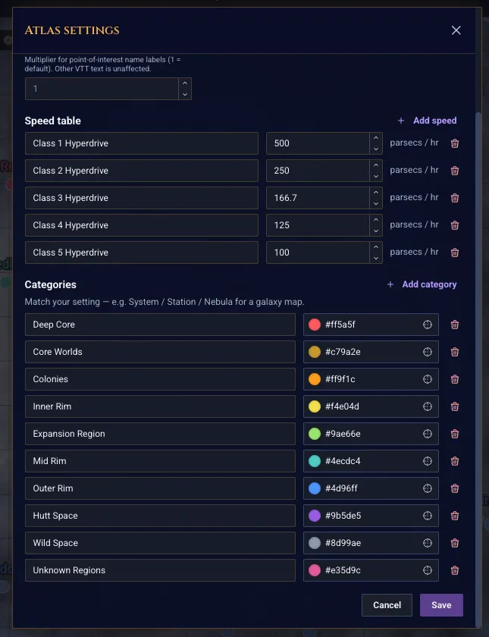489x637 pixels.
Task: Remove the Colonies category
Action: [455, 379]
